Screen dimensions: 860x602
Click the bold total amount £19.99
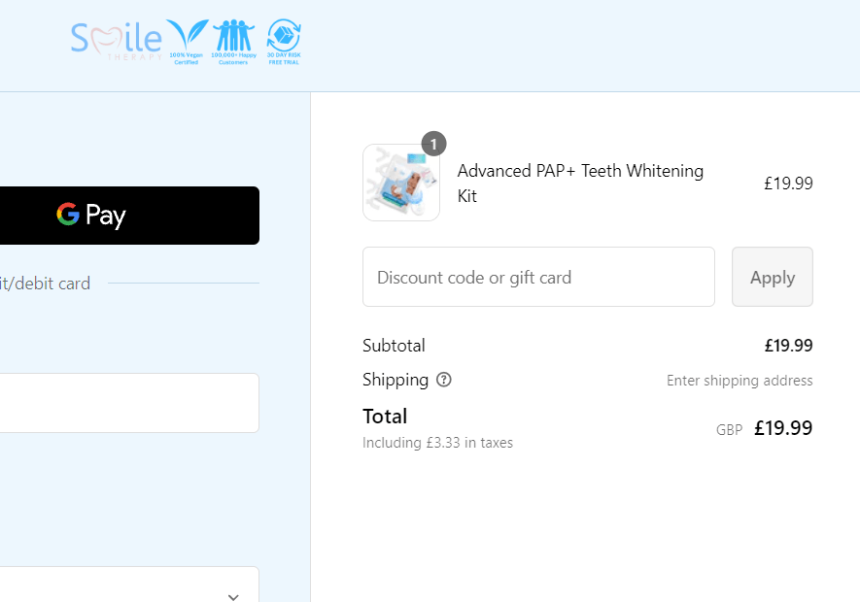coord(783,428)
